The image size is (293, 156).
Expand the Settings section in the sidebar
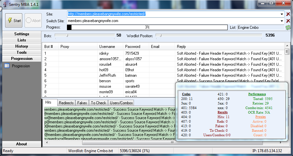(22, 34)
